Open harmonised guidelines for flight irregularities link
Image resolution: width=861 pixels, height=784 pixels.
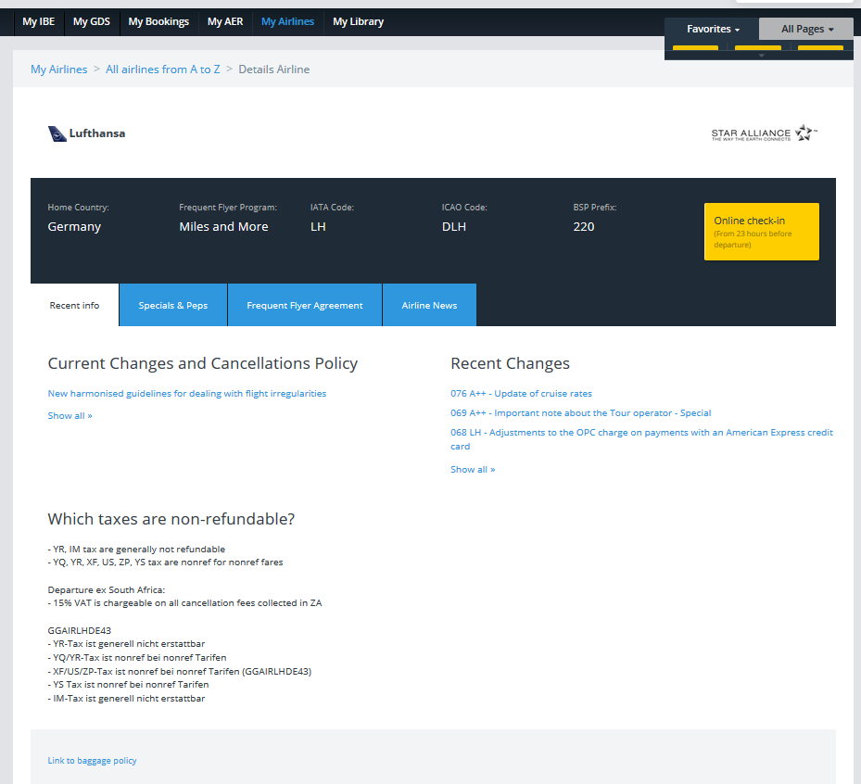[x=187, y=394]
